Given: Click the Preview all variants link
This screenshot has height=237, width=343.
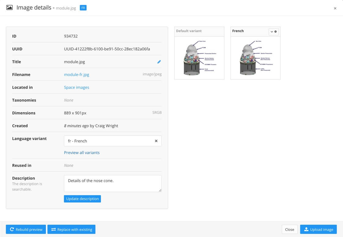Looking at the screenshot, I should [x=82, y=153].
